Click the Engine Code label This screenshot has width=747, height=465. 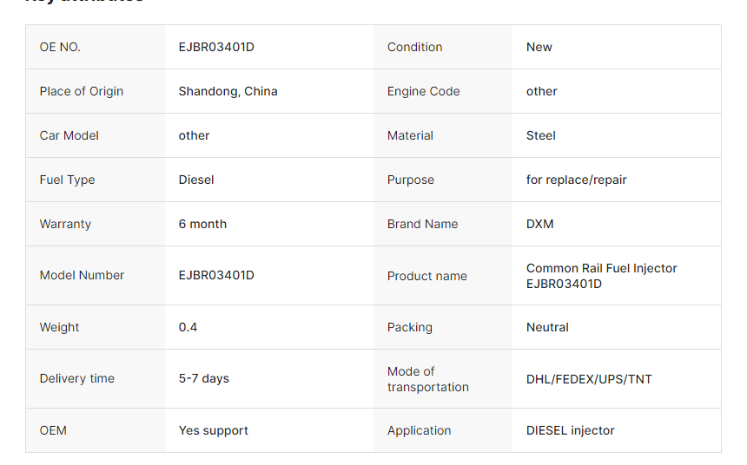[x=423, y=91]
